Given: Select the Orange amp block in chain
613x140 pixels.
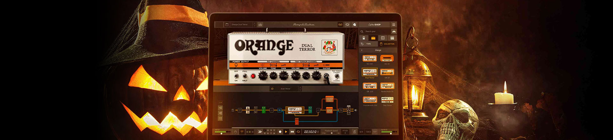Looking at the screenshot, I should coord(295,110).
